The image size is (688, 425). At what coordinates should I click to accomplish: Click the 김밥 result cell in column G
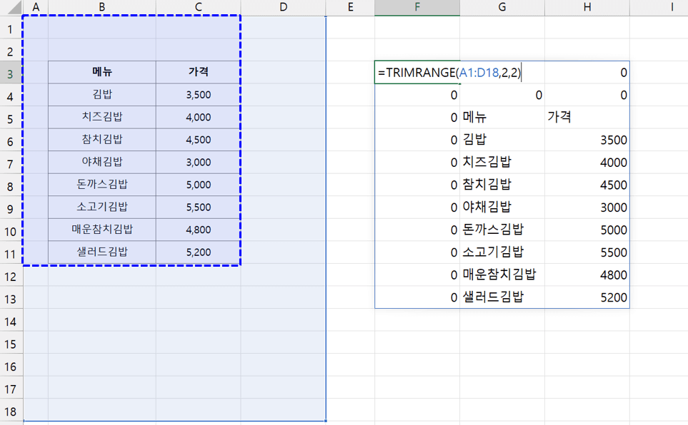(x=502, y=139)
